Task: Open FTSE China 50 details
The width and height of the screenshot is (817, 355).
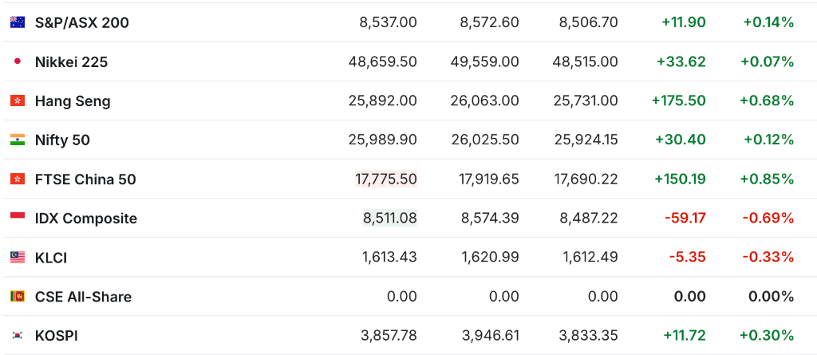Action: point(85,179)
